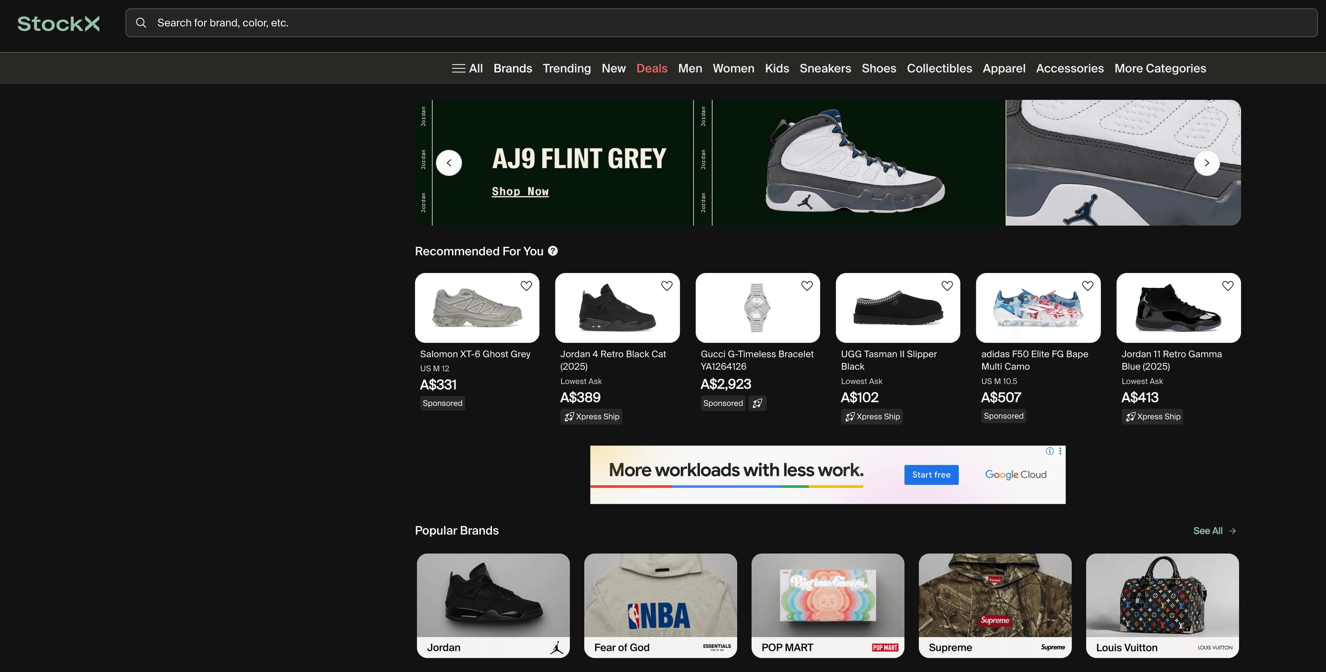This screenshot has height=672, width=1326.
Task: Go to previous banner slide
Action: [449, 163]
